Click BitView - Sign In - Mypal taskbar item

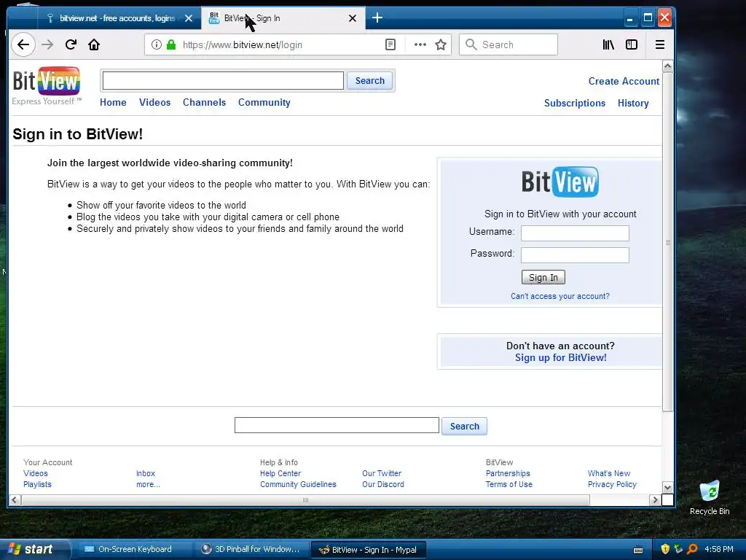[368, 550]
